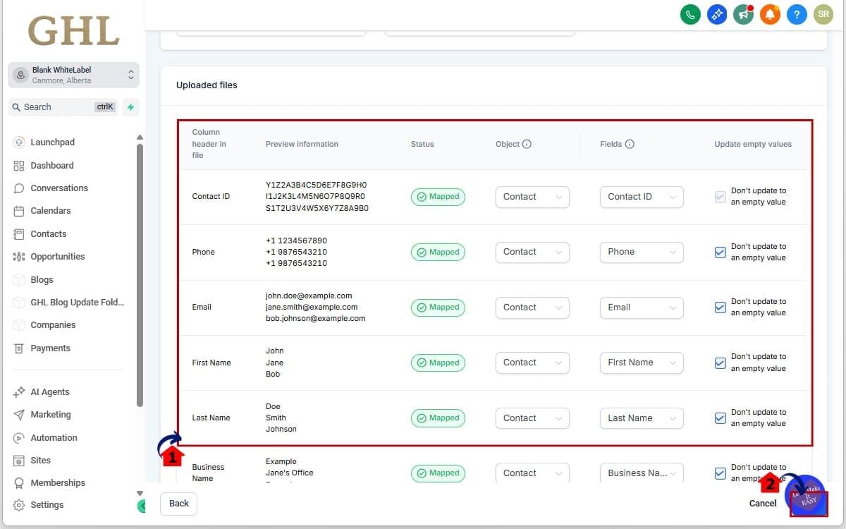Collapse the sidebar with the green arrow handle
Screen dimensions: 846x529
click(x=142, y=506)
